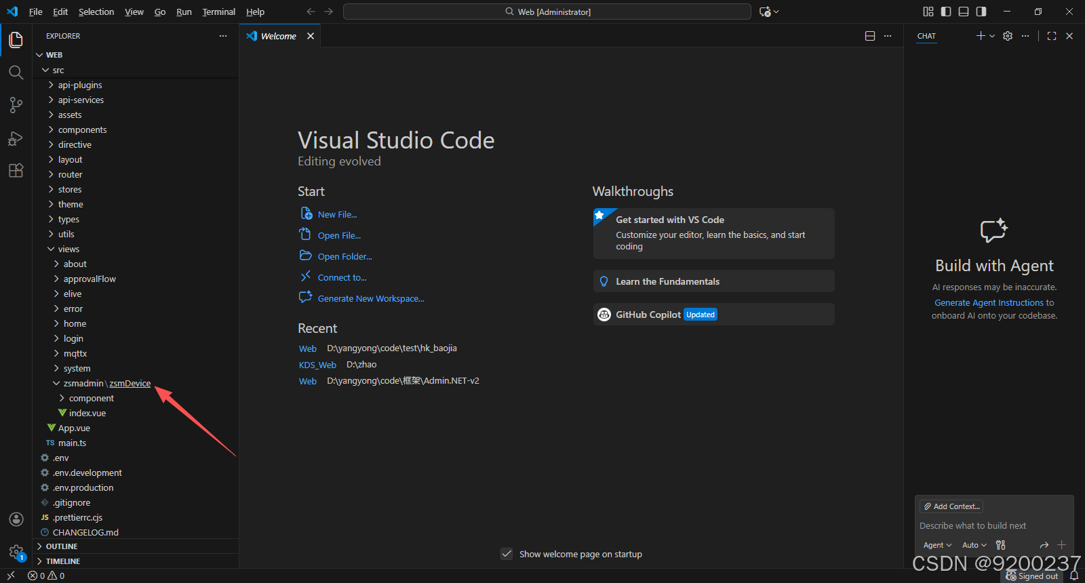1085x583 pixels.
Task: Open new chat dropdown arrow
Action: point(992,36)
